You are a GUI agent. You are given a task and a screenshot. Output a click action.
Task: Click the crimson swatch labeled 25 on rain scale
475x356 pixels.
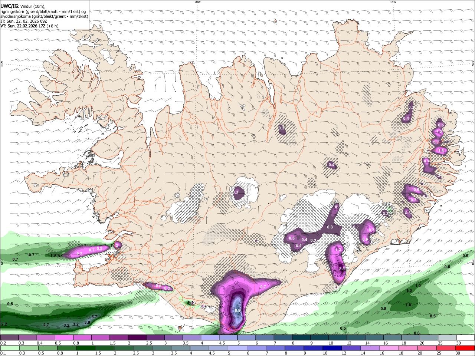(446, 348)
